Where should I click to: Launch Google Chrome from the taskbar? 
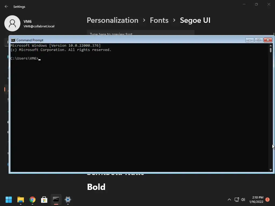[32, 200]
